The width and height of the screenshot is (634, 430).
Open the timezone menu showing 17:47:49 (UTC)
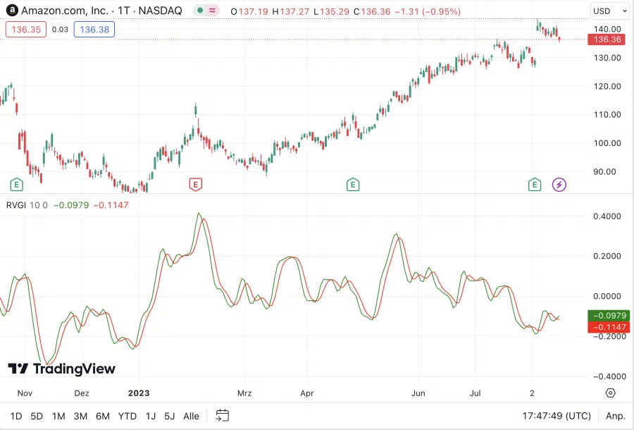pyautogui.click(x=557, y=416)
